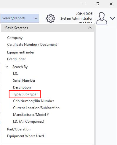This screenshot has height=145, width=117.
Task: Search by Current Location/Sublocation
Action: [36, 108]
